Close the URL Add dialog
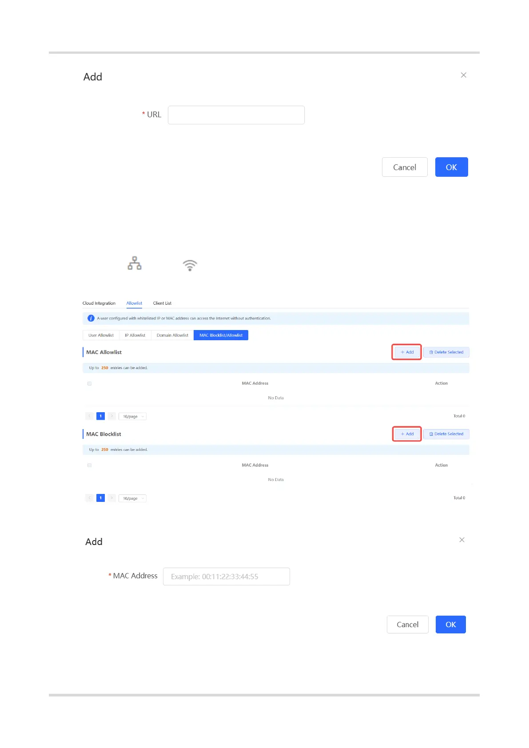The width and height of the screenshot is (529, 748). tap(463, 75)
